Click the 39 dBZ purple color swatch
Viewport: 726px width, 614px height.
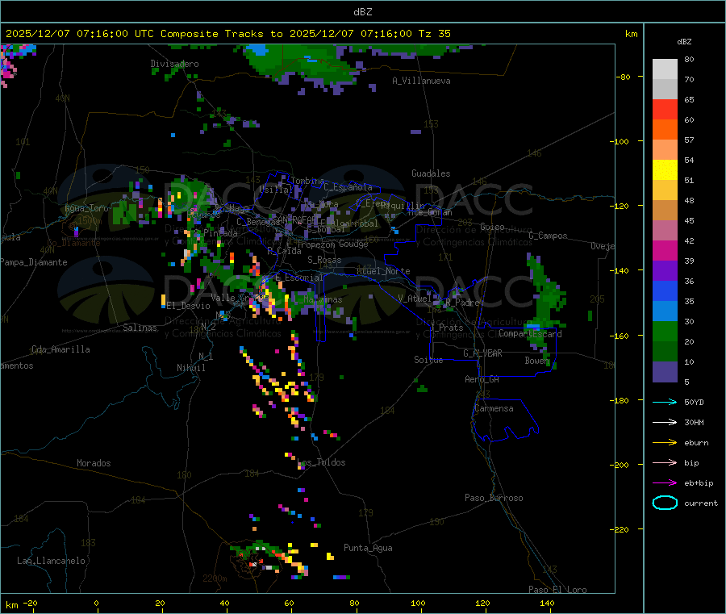pyautogui.click(x=665, y=271)
